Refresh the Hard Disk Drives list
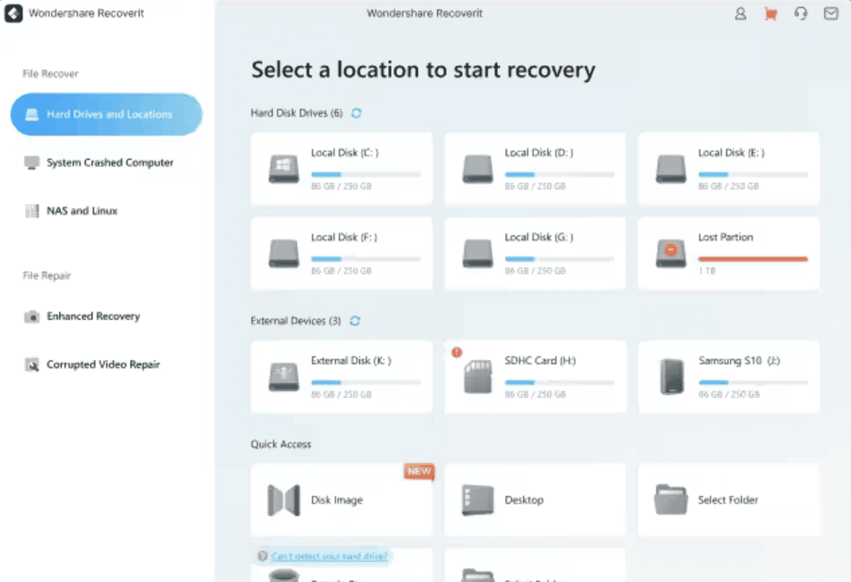 [356, 114]
